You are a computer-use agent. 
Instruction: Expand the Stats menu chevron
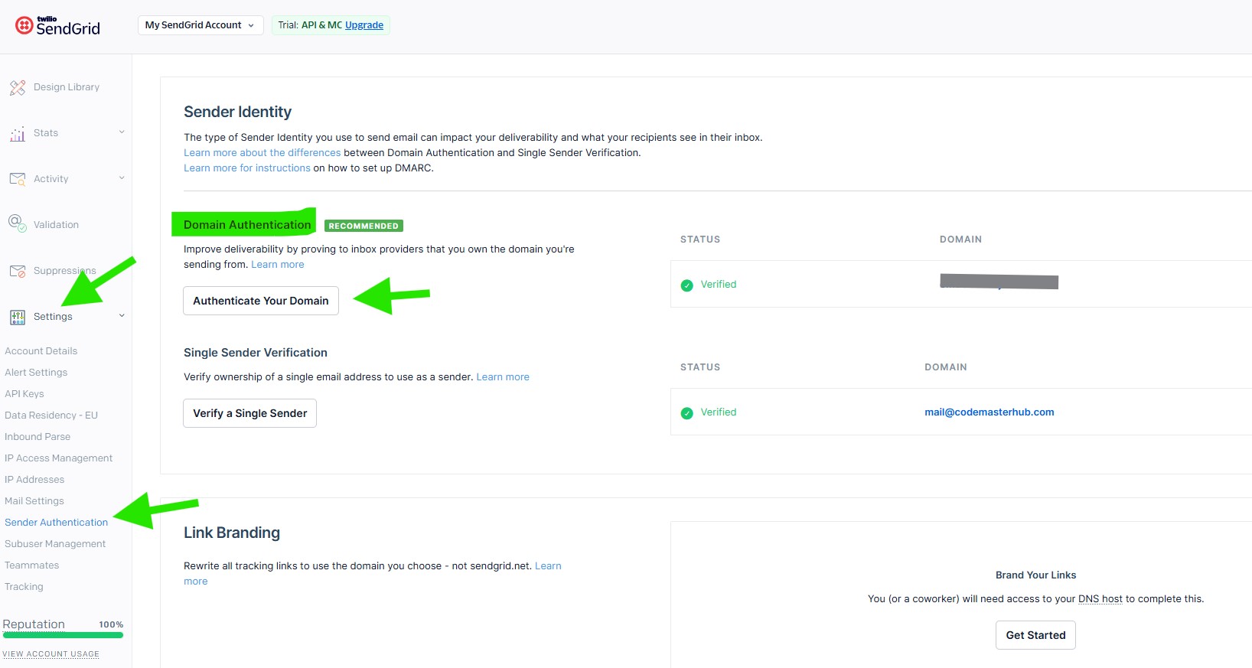pyautogui.click(x=122, y=132)
